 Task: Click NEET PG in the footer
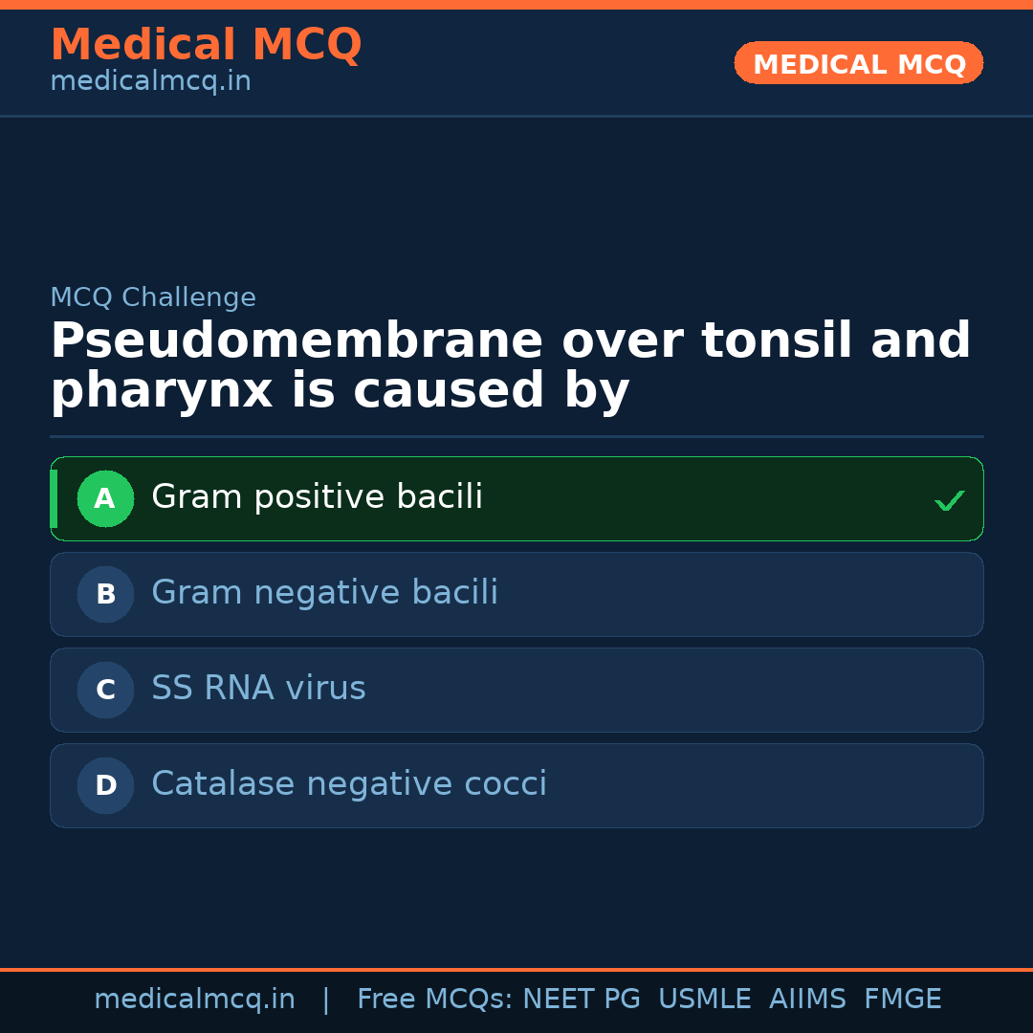(x=582, y=1000)
